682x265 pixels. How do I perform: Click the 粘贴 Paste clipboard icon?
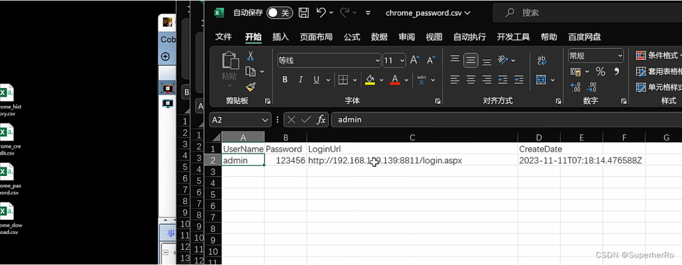pos(230,61)
